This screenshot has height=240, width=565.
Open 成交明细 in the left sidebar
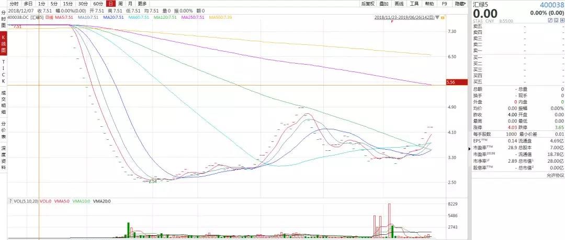[x=3, y=102]
